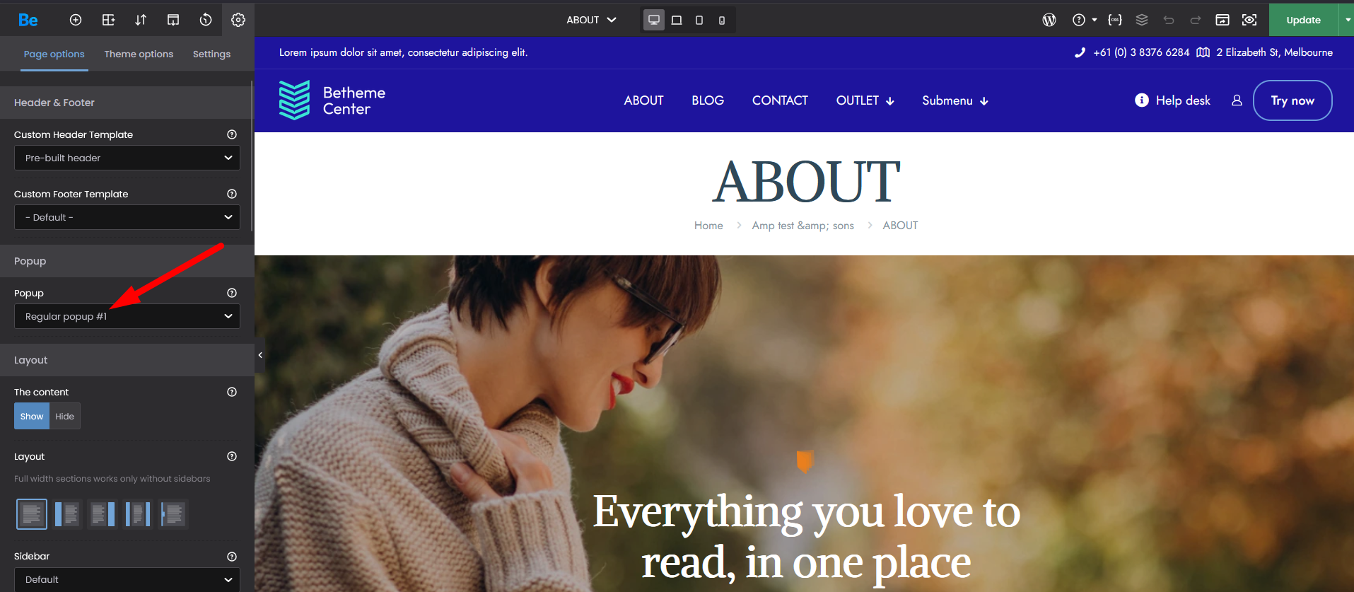This screenshot has width=1354, height=592.
Task: Choose the full width no sidebar layout
Action: pos(32,514)
